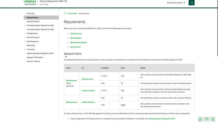Jump to Network ports link
This screenshot has height=122, width=218.
76,34
